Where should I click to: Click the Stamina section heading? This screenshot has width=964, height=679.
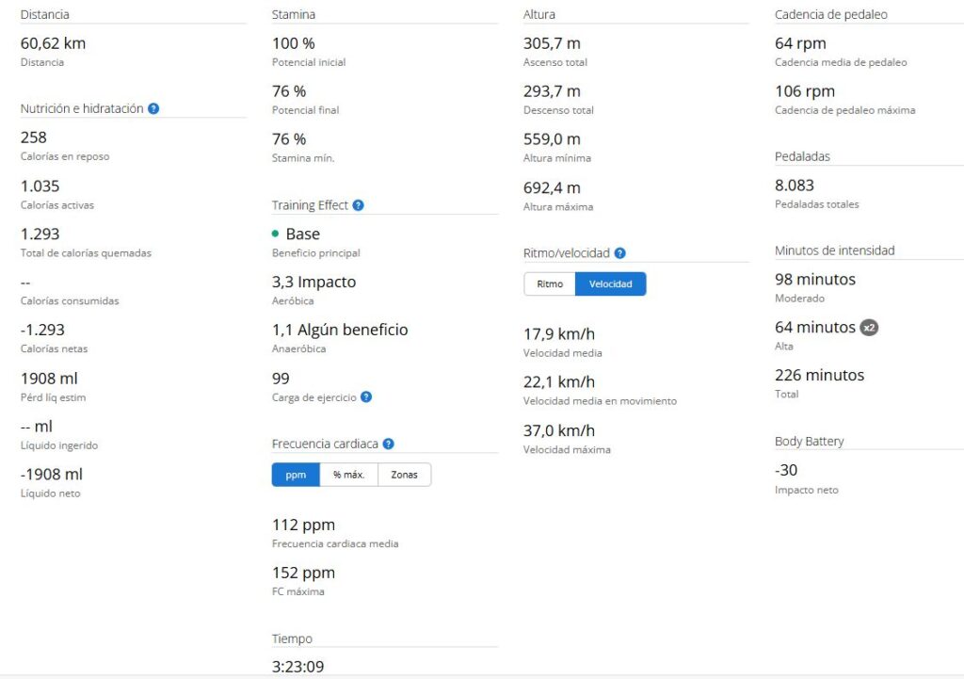[x=294, y=14]
